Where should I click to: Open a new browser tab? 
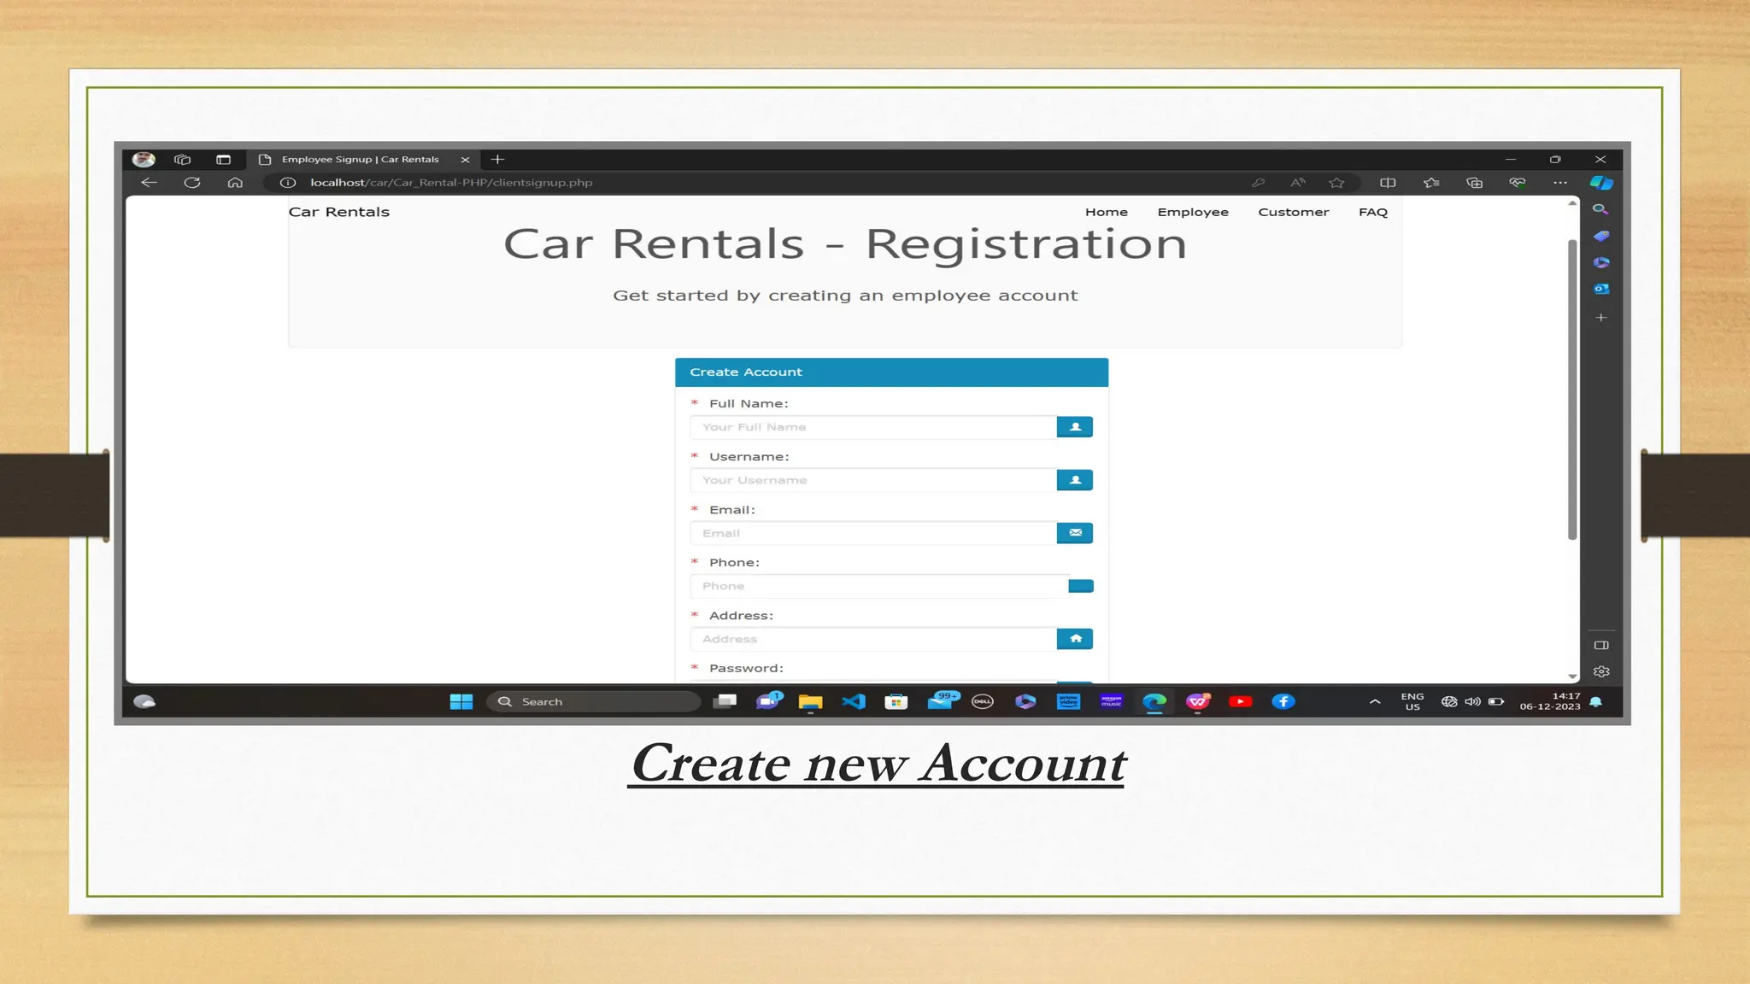click(x=497, y=160)
